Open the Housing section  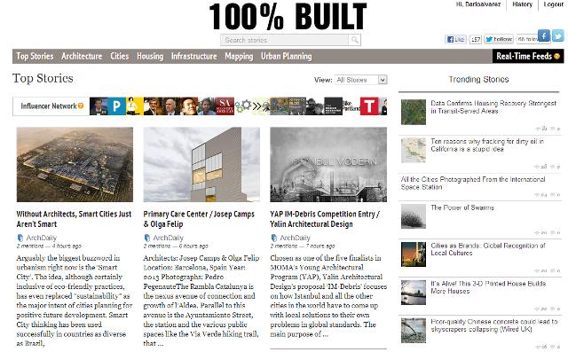150,56
